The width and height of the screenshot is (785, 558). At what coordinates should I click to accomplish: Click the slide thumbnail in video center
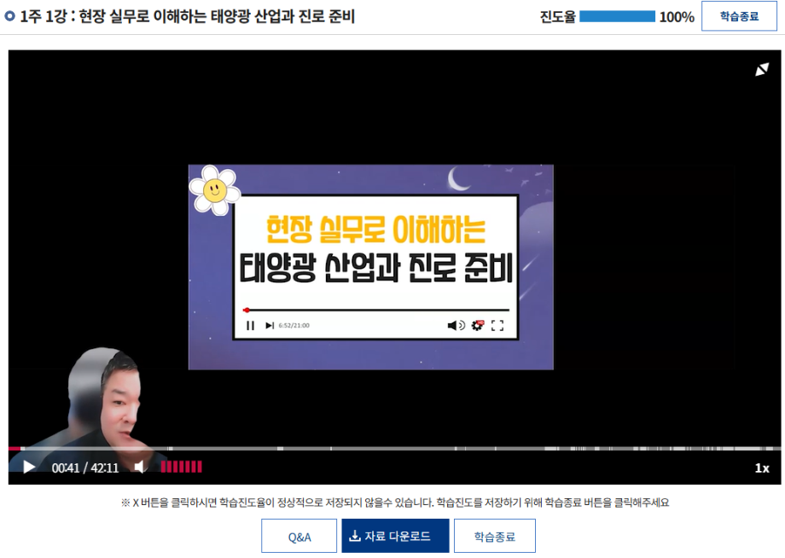point(371,267)
